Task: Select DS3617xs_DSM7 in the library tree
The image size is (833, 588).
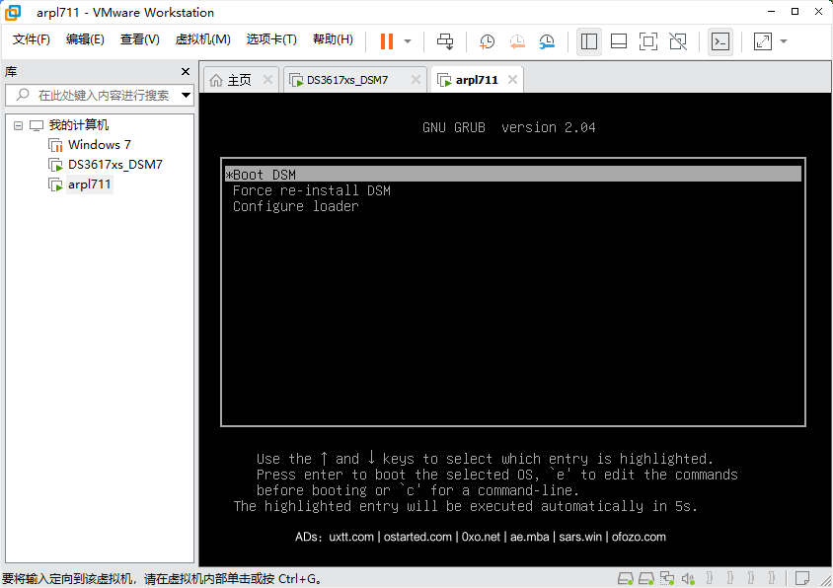Action: pos(114,165)
